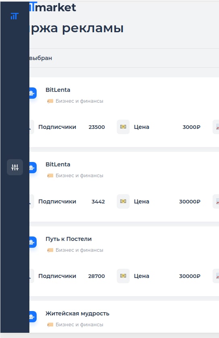Image resolution: width=219 pixels, height=338 pixels.
Task: Click category tag icon under Житейская мудрость
Action: (50, 325)
